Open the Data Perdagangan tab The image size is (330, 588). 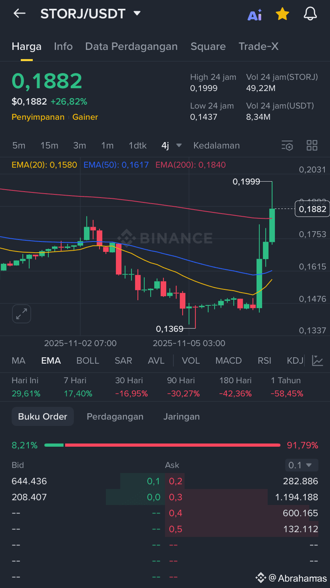coord(131,46)
